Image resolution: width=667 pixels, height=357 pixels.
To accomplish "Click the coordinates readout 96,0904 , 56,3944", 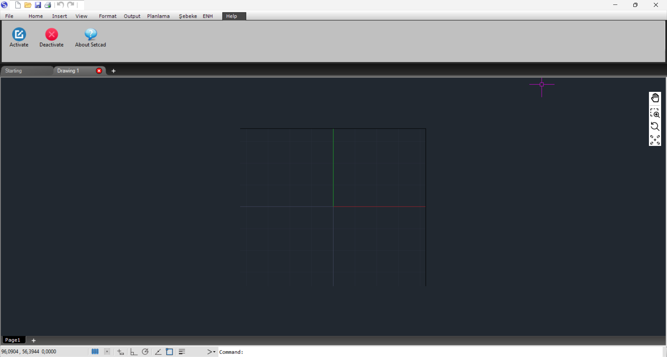I will (29, 351).
